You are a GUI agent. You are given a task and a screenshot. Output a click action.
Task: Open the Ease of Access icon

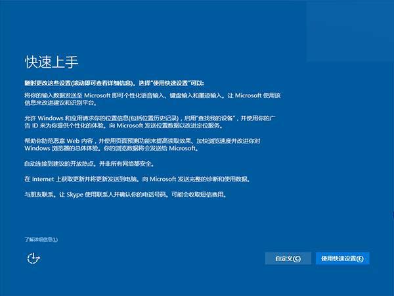pos(33,259)
